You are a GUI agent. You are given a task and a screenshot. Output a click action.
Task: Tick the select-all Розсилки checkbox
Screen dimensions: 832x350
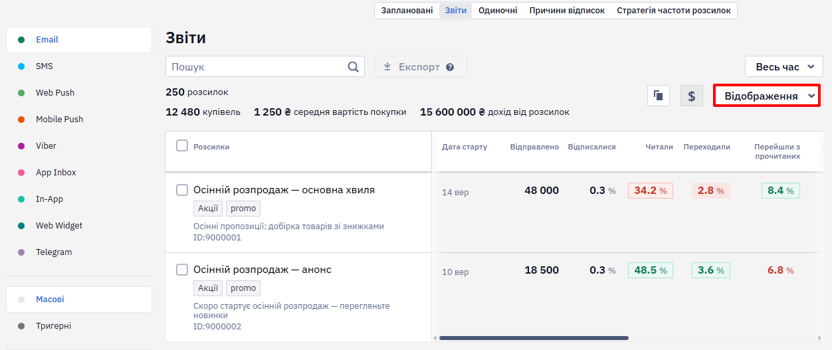[x=182, y=145]
